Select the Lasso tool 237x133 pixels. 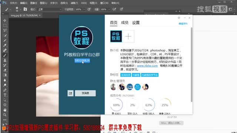(5, 30)
